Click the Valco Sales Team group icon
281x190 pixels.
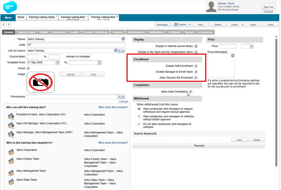(x=11, y=182)
